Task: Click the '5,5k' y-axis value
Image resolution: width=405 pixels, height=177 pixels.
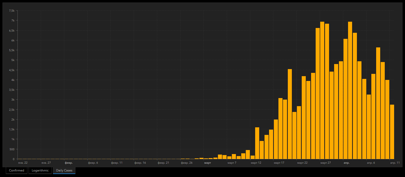Action: 12,50
